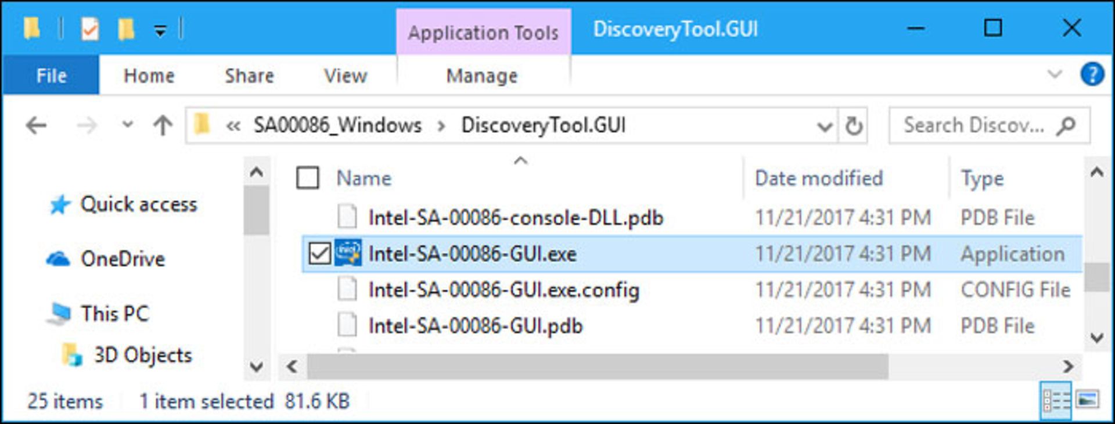Switch to the View ribbon tab

click(x=345, y=76)
